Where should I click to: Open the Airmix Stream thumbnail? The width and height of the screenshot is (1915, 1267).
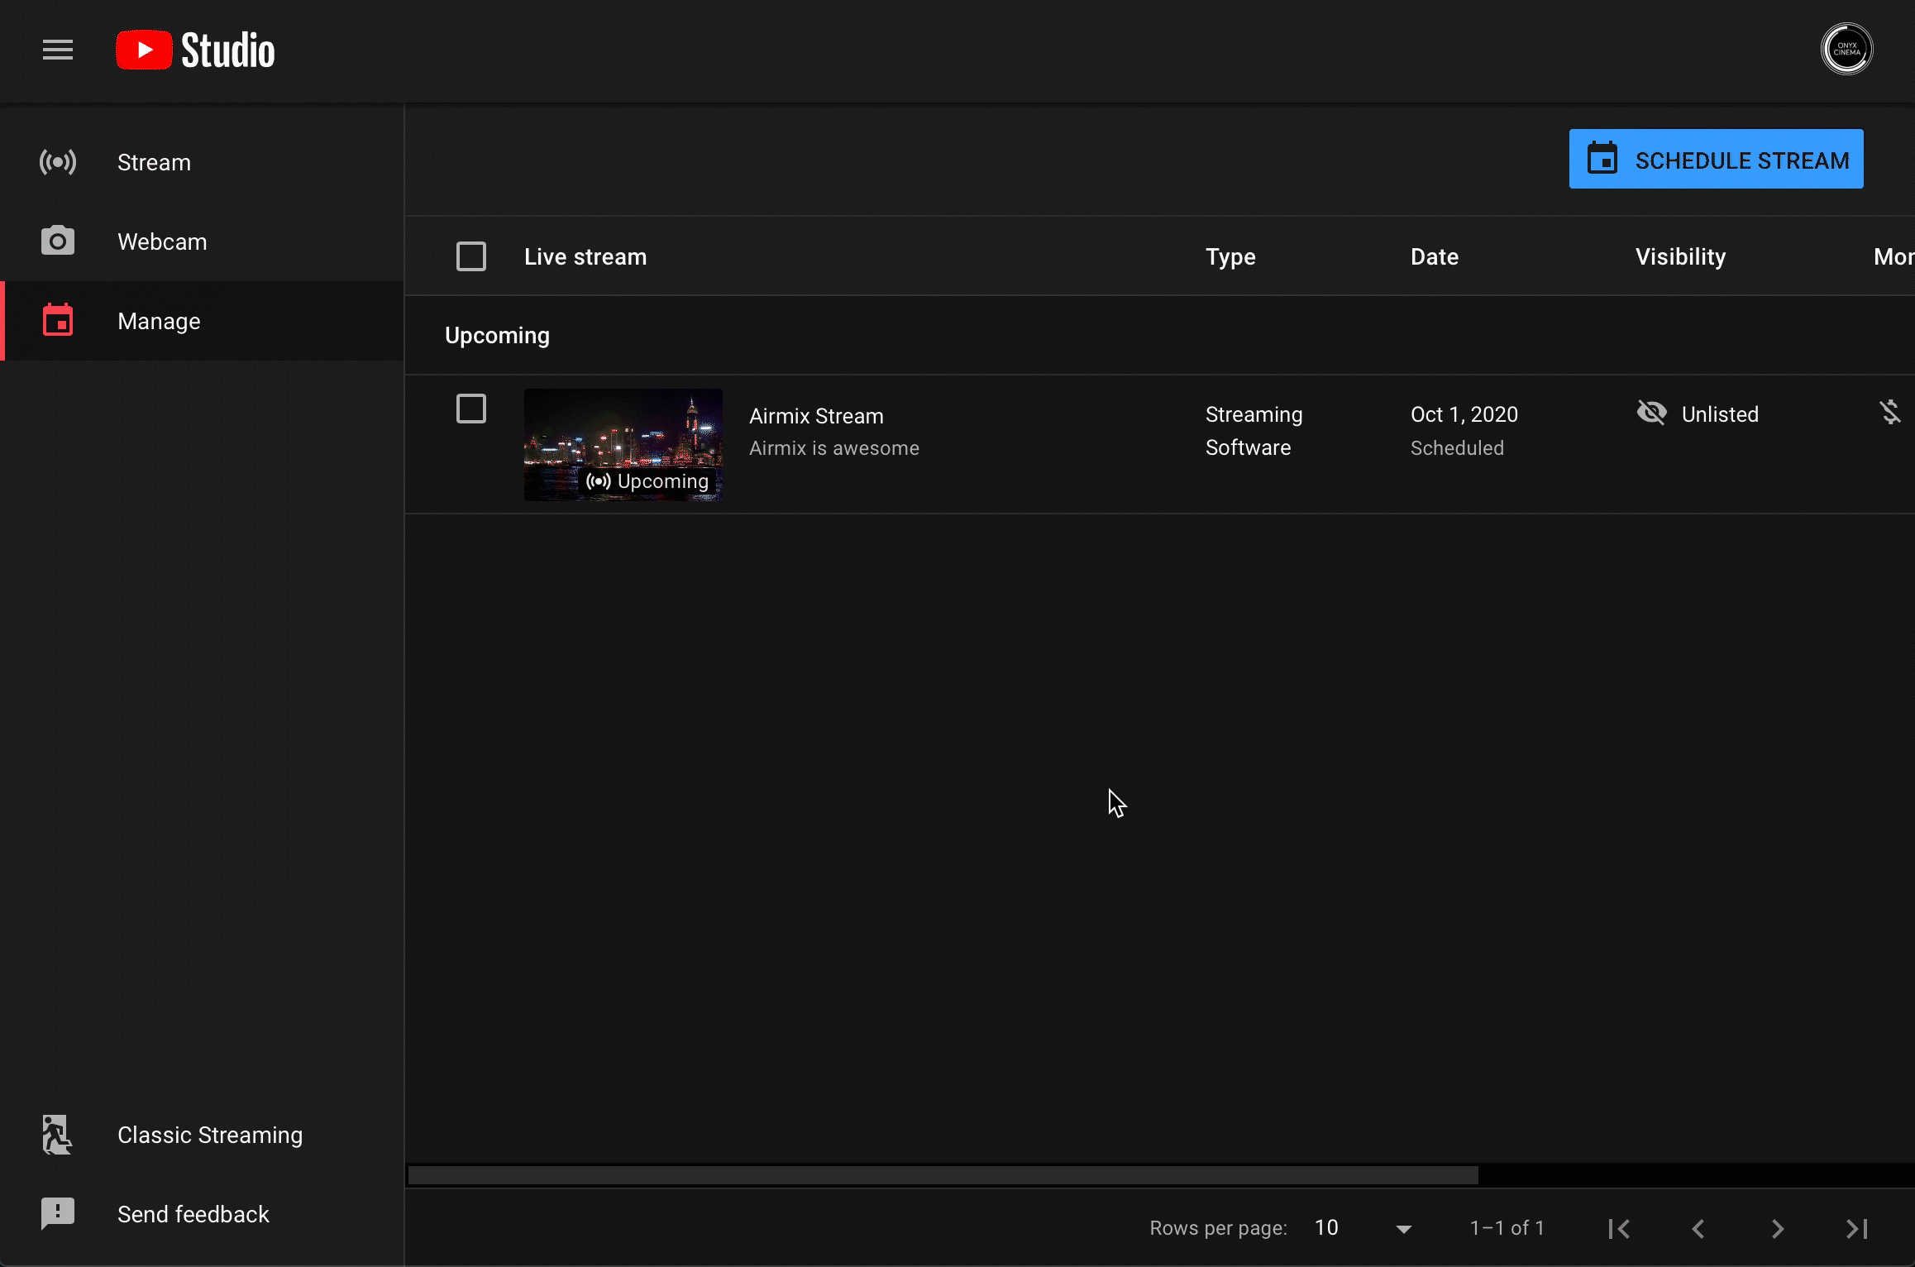[623, 445]
